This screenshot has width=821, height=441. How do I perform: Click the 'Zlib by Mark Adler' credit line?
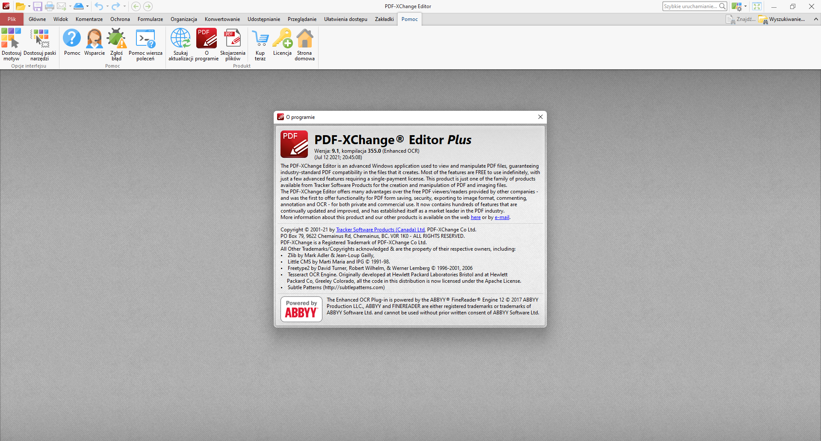click(x=331, y=255)
